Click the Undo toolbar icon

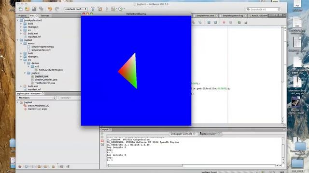(50, 9)
